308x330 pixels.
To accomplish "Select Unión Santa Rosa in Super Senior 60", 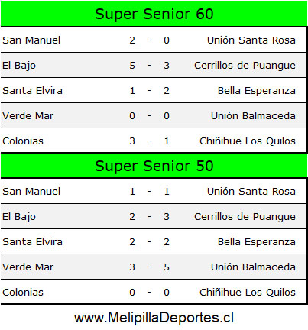I will 251,40.
